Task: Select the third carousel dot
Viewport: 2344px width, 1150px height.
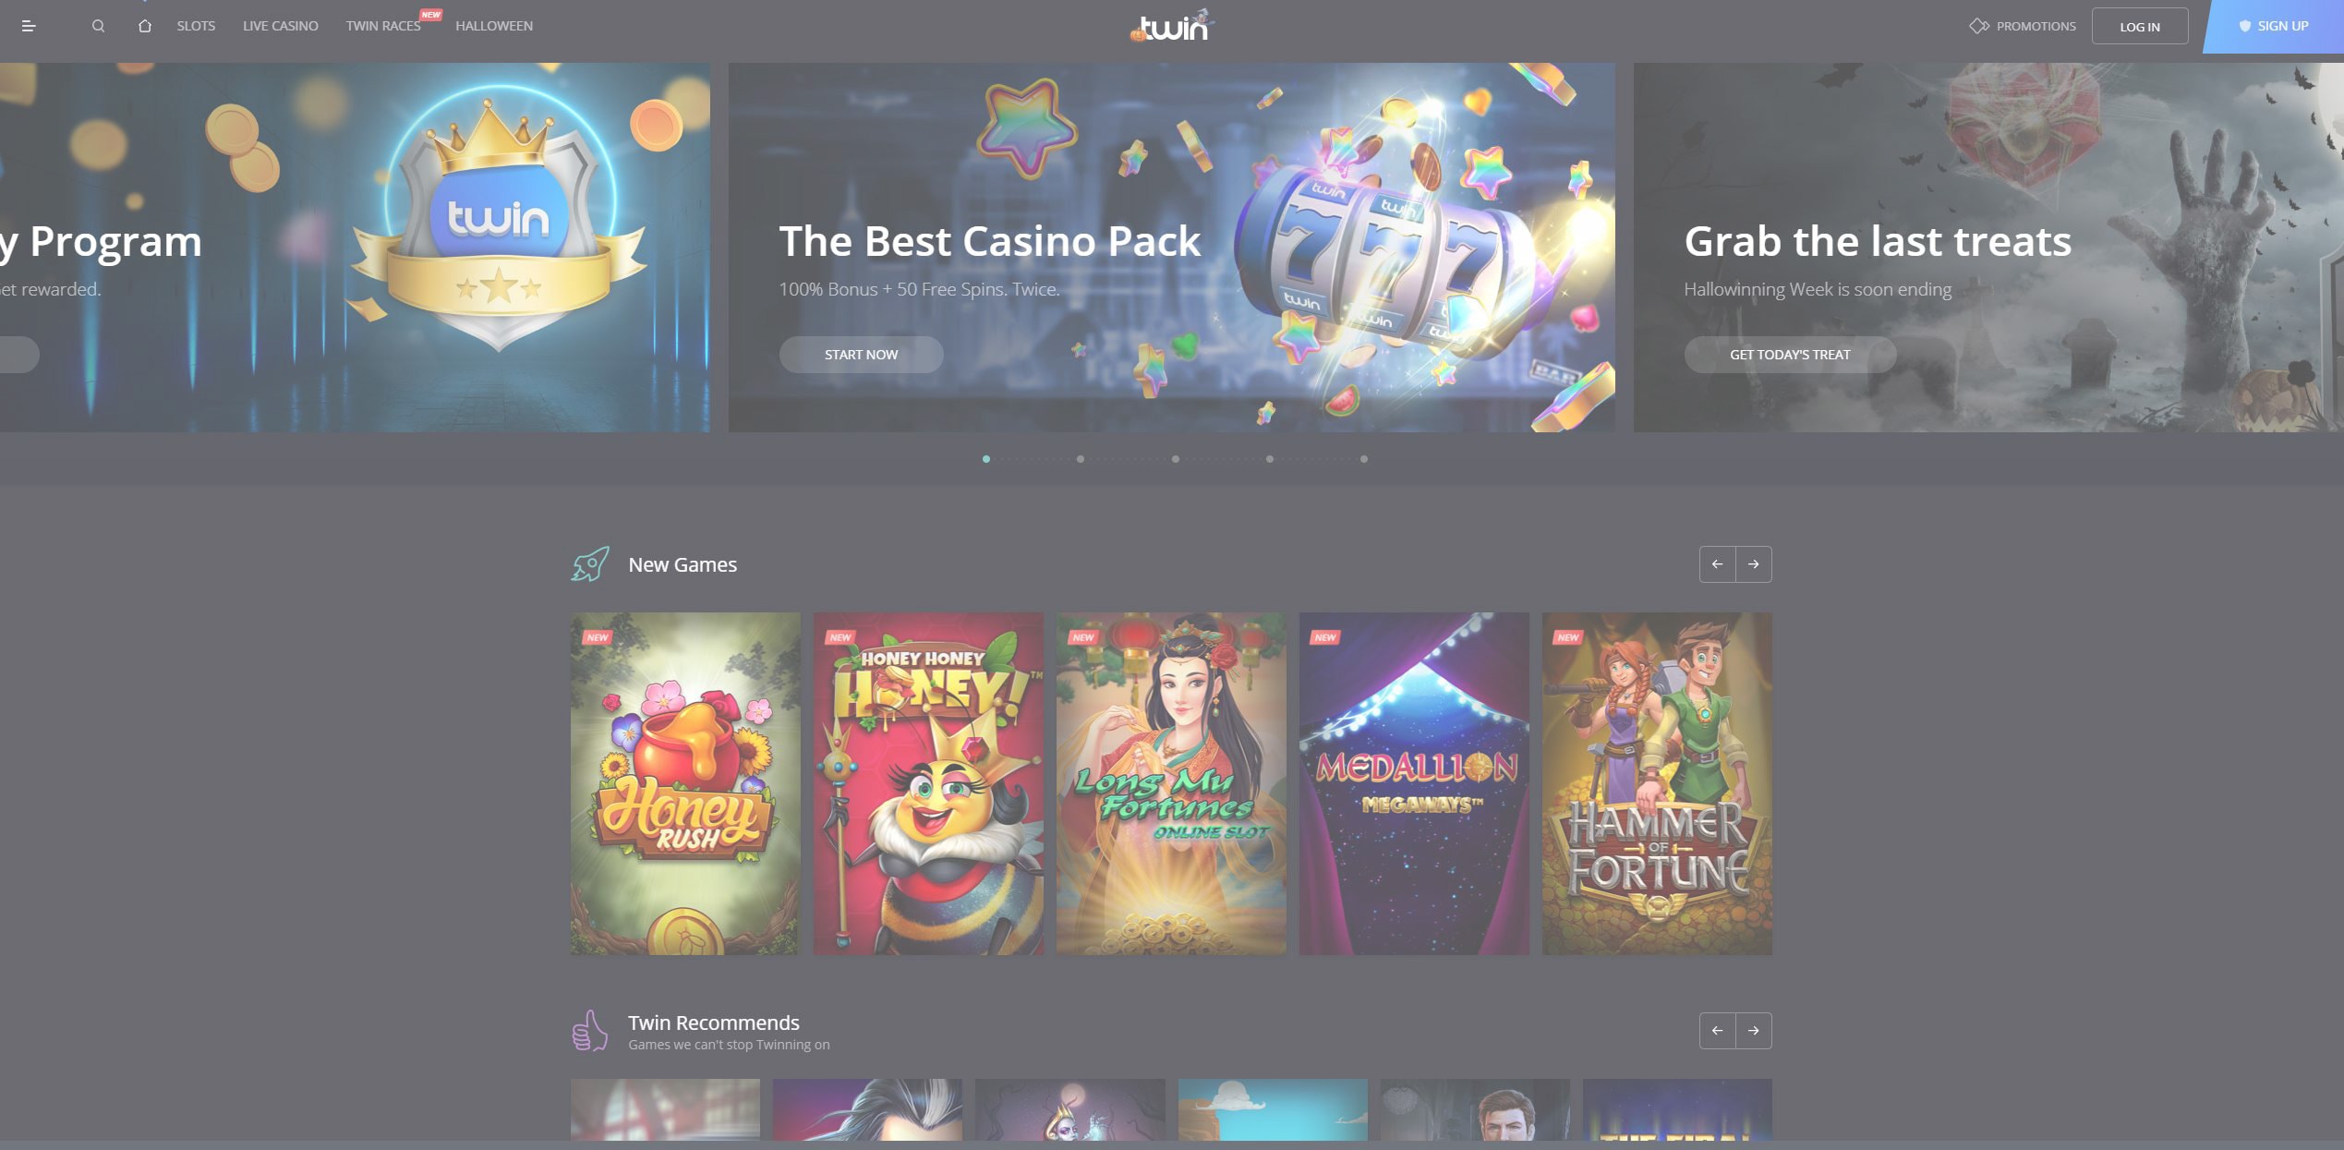Action: click(1175, 459)
